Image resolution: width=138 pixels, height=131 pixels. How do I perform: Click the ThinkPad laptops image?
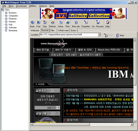click(x=52, y=70)
